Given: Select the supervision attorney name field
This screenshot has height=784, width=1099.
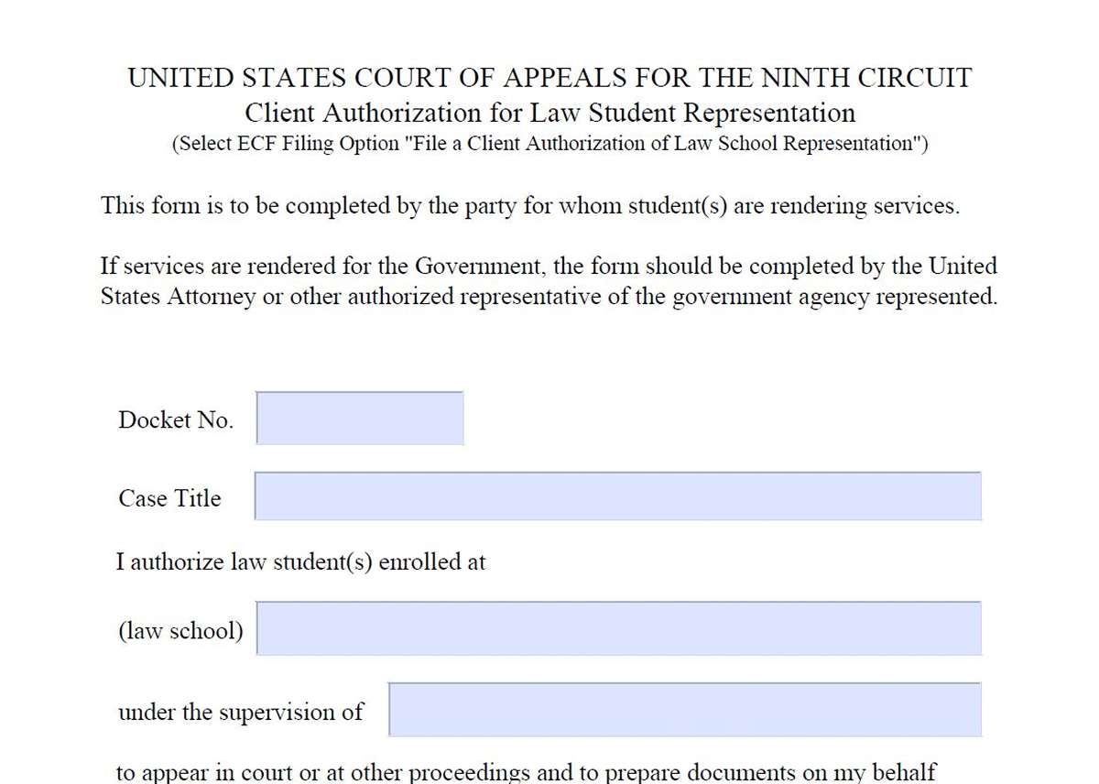Looking at the screenshot, I should [x=684, y=709].
